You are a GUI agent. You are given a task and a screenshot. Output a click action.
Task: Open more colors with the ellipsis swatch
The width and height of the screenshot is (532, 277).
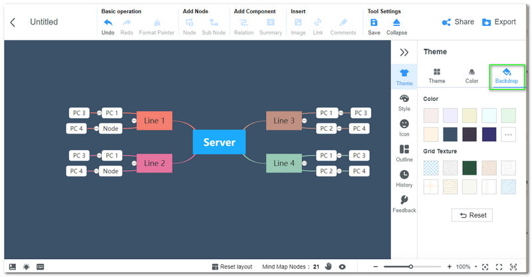508,134
